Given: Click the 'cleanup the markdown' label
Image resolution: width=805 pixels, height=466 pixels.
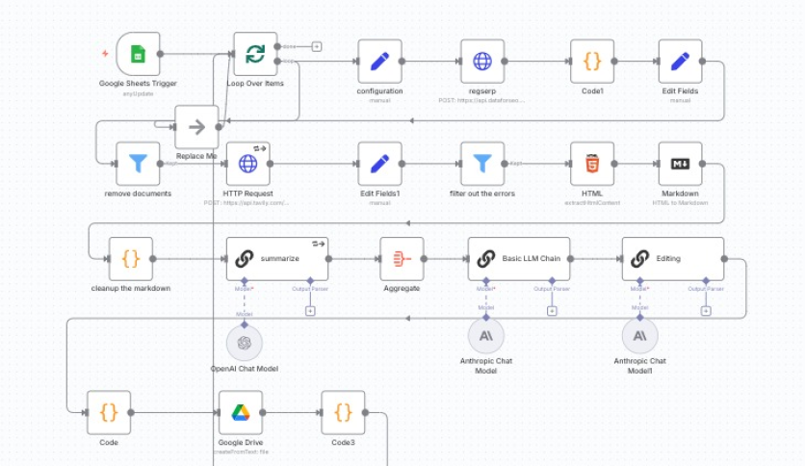Looking at the screenshot, I should click(130, 289).
